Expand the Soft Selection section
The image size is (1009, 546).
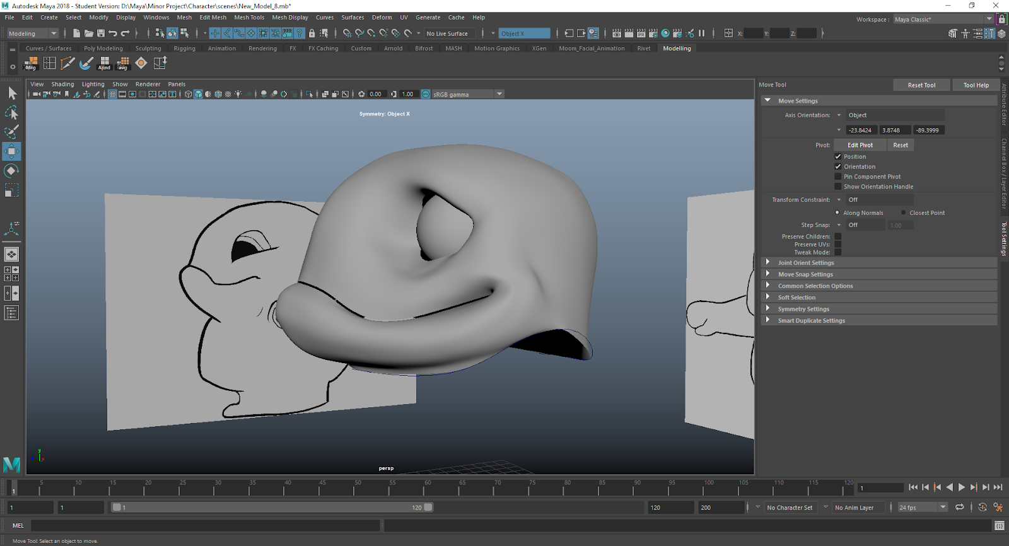pos(879,297)
